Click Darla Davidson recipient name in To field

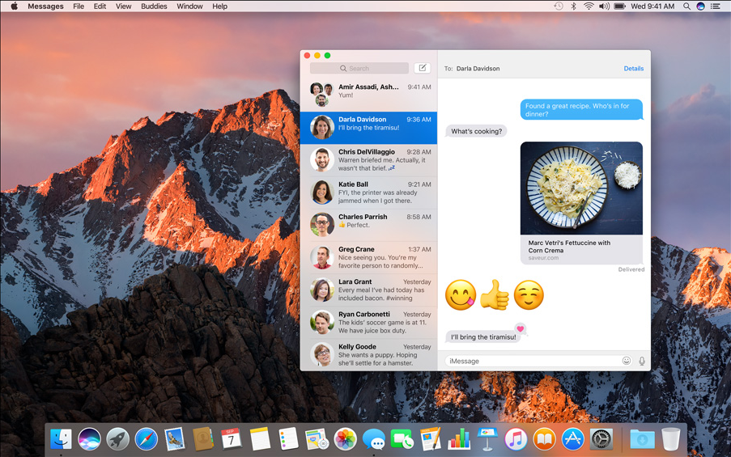(x=478, y=69)
